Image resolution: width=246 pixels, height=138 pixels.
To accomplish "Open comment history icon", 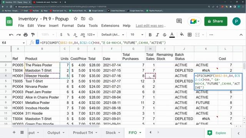I will 179,21.
